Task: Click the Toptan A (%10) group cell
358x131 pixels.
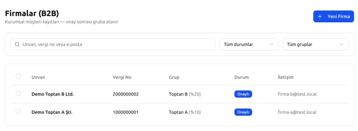Action: [x=185, y=112]
